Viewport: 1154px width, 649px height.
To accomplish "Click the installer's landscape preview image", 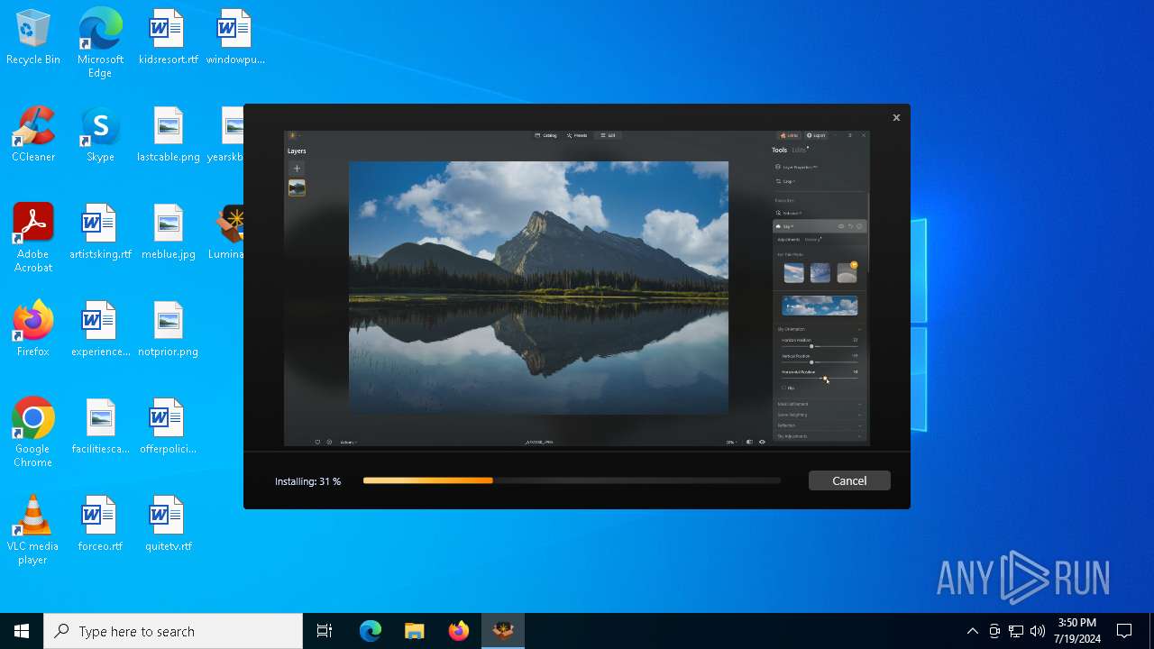I will click(577, 288).
